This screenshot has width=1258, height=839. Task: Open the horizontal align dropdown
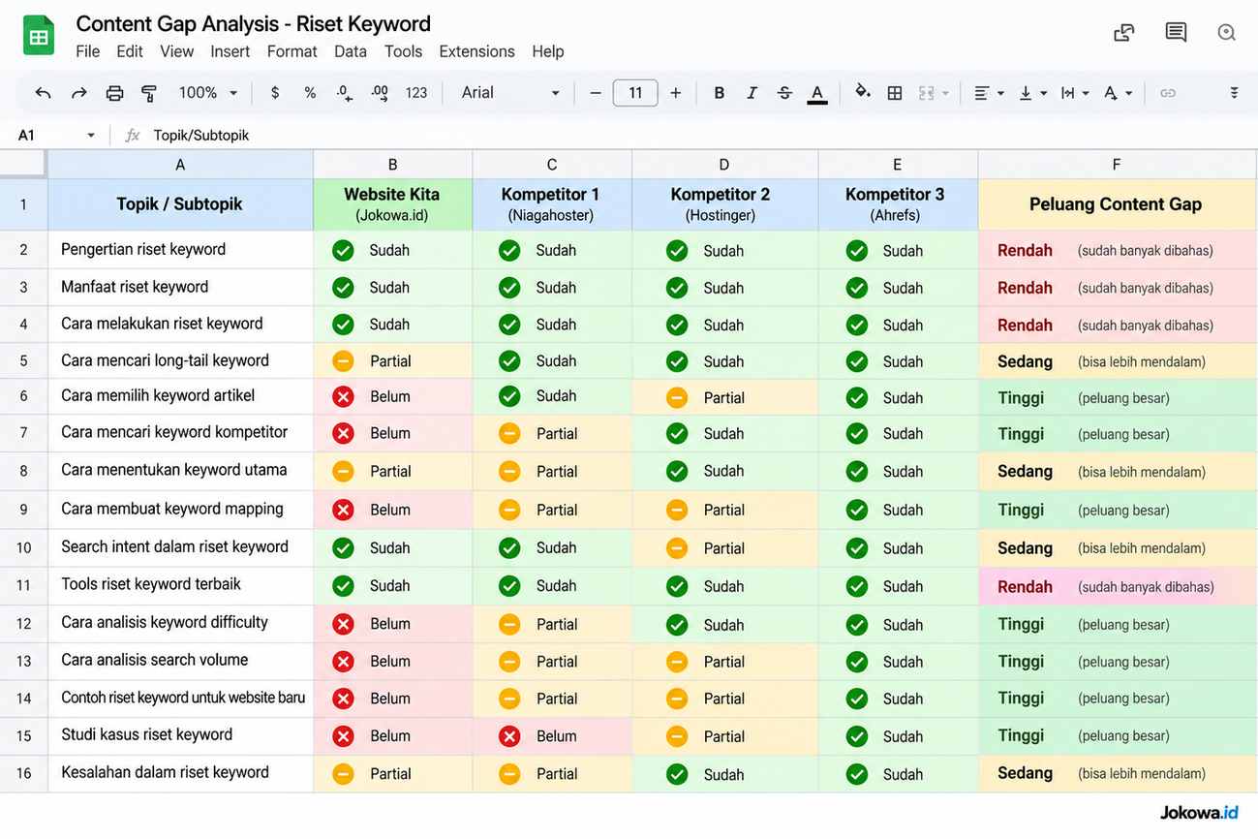[x=988, y=93]
